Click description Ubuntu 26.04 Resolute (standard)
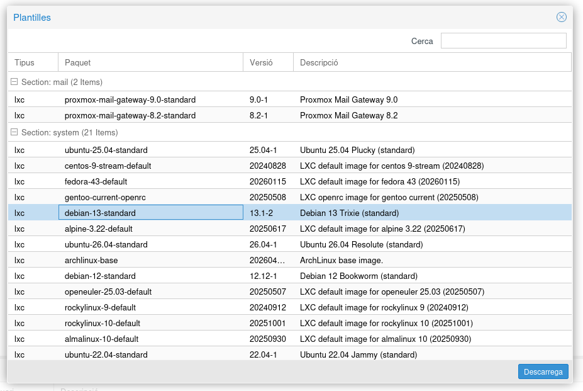 point(362,244)
